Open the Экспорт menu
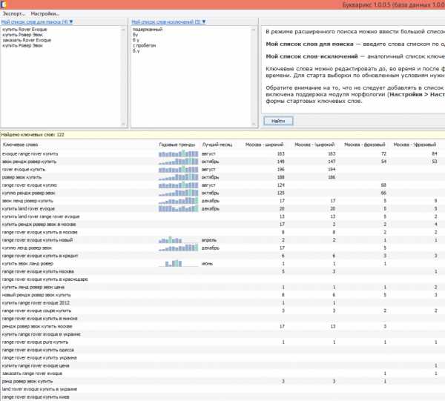445x401 pixels. tap(13, 14)
